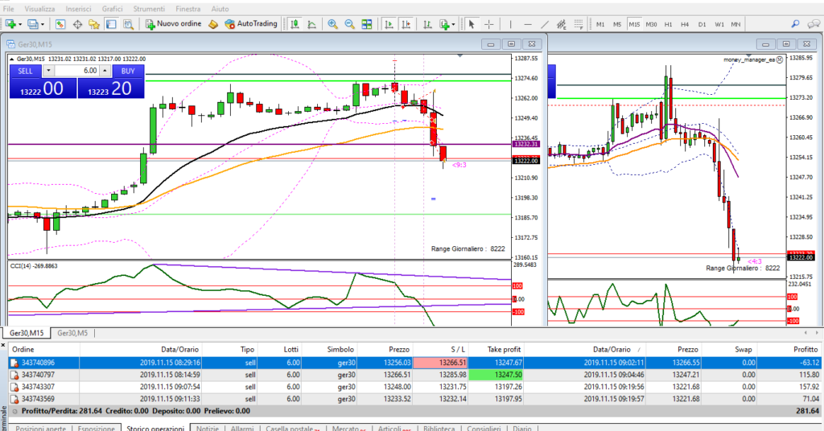Increase lot volume with up arrow

[105, 71]
